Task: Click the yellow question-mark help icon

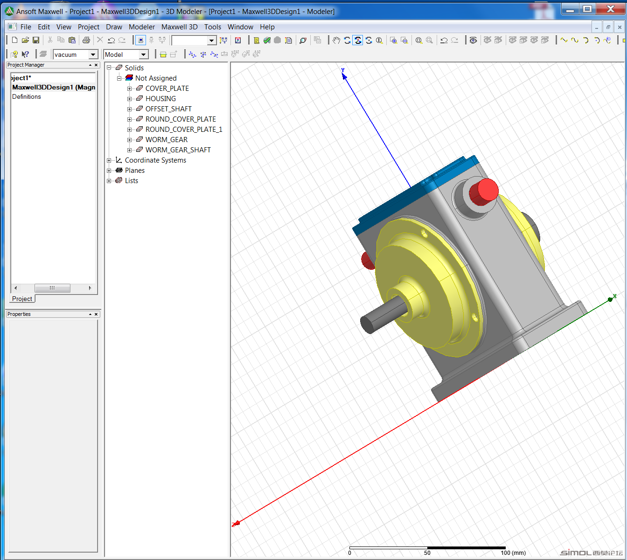Action: (14, 55)
